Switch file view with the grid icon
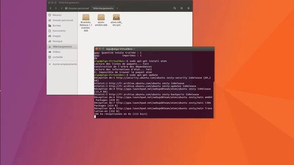This screenshot has width=294, height=165. 181,8
